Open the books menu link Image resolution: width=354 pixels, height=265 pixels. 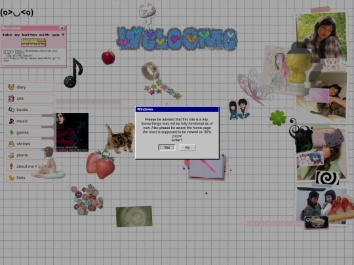[30, 110]
